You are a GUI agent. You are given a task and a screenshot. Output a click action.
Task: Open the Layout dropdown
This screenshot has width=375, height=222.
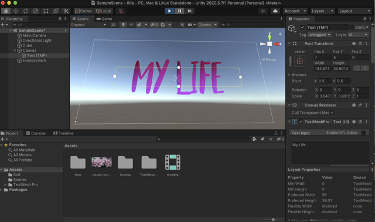[x=354, y=11]
